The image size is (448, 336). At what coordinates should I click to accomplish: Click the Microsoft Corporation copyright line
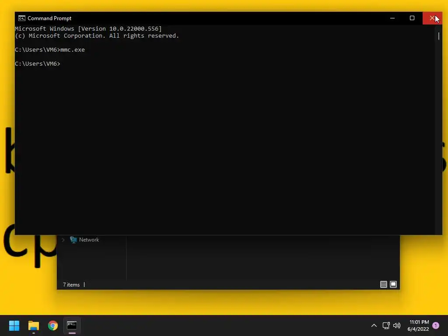pyautogui.click(x=97, y=36)
